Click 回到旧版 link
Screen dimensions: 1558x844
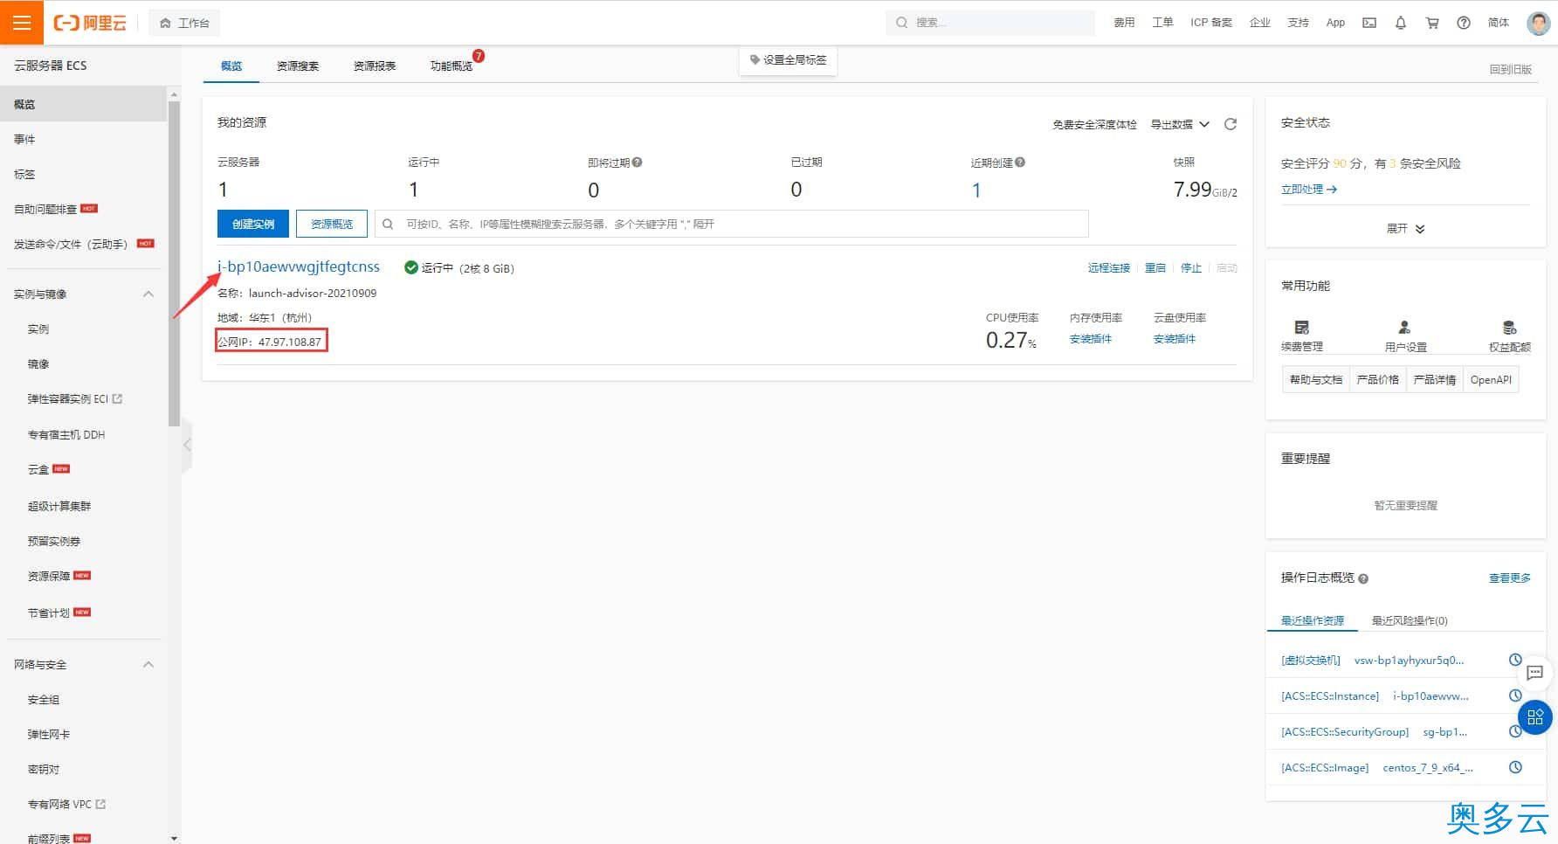click(1511, 69)
